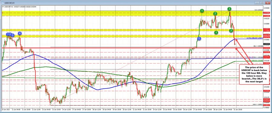Image resolution: width=272 pixels, height=113 pixels.
Task: Click the 0.92100 price scale tick
Action: 266,61
